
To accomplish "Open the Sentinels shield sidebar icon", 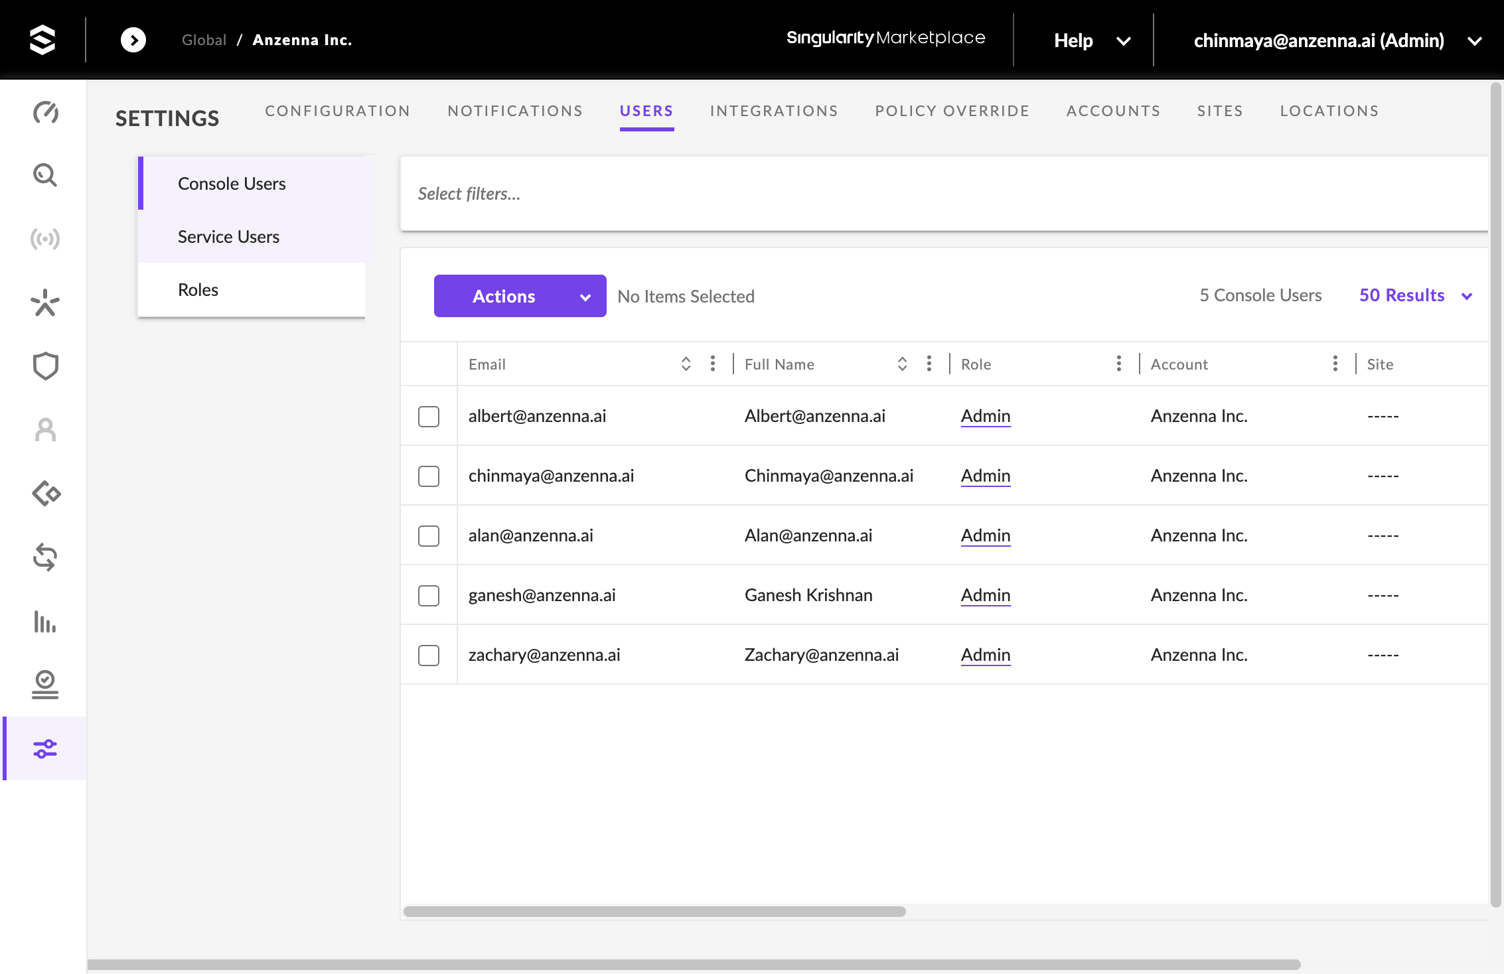I will pyautogui.click(x=45, y=366).
